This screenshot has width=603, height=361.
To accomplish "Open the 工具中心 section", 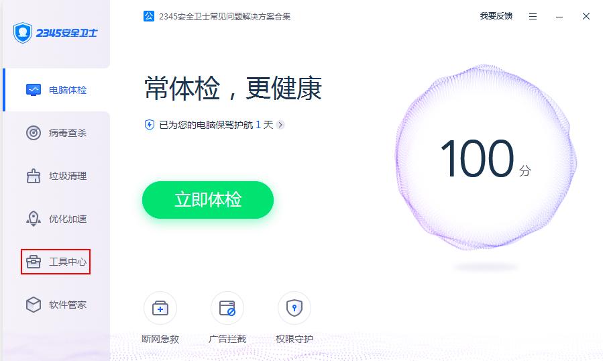I will tap(56, 262).
